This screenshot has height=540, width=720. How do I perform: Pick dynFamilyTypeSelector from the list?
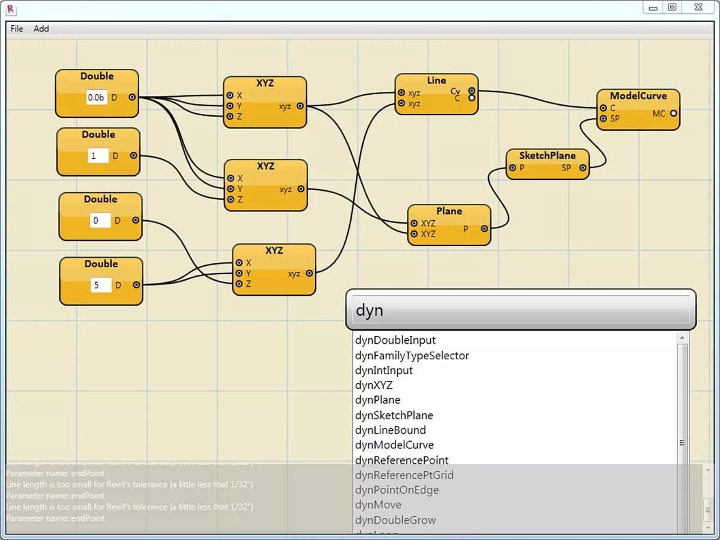click(x=412, y=355)
